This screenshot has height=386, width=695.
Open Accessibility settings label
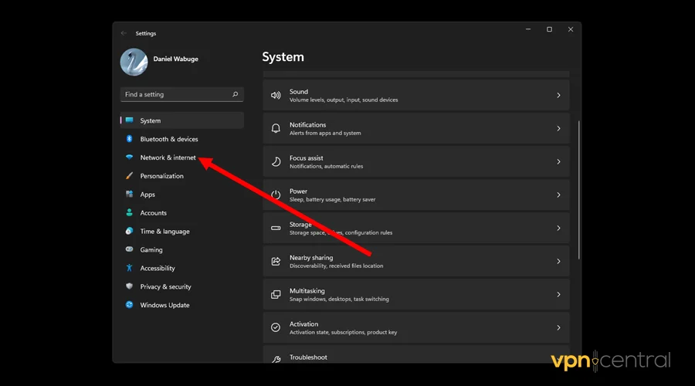pyautogui.click(x=158, y=268)
